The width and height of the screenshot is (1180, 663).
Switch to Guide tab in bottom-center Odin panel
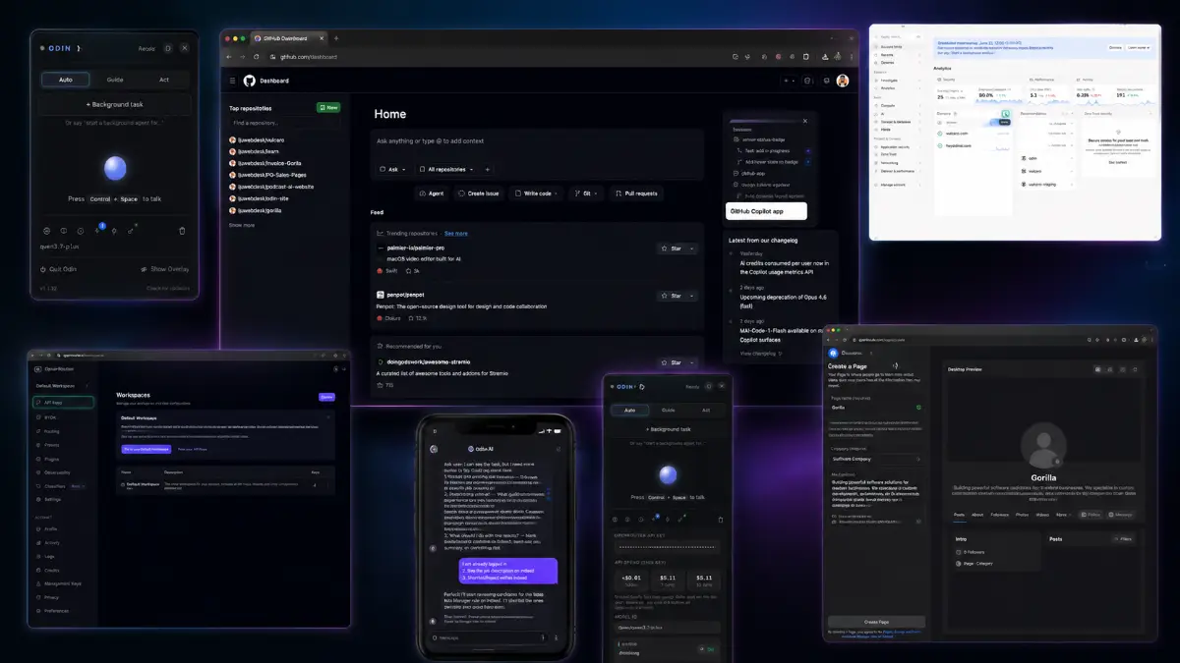pos(668,411)
